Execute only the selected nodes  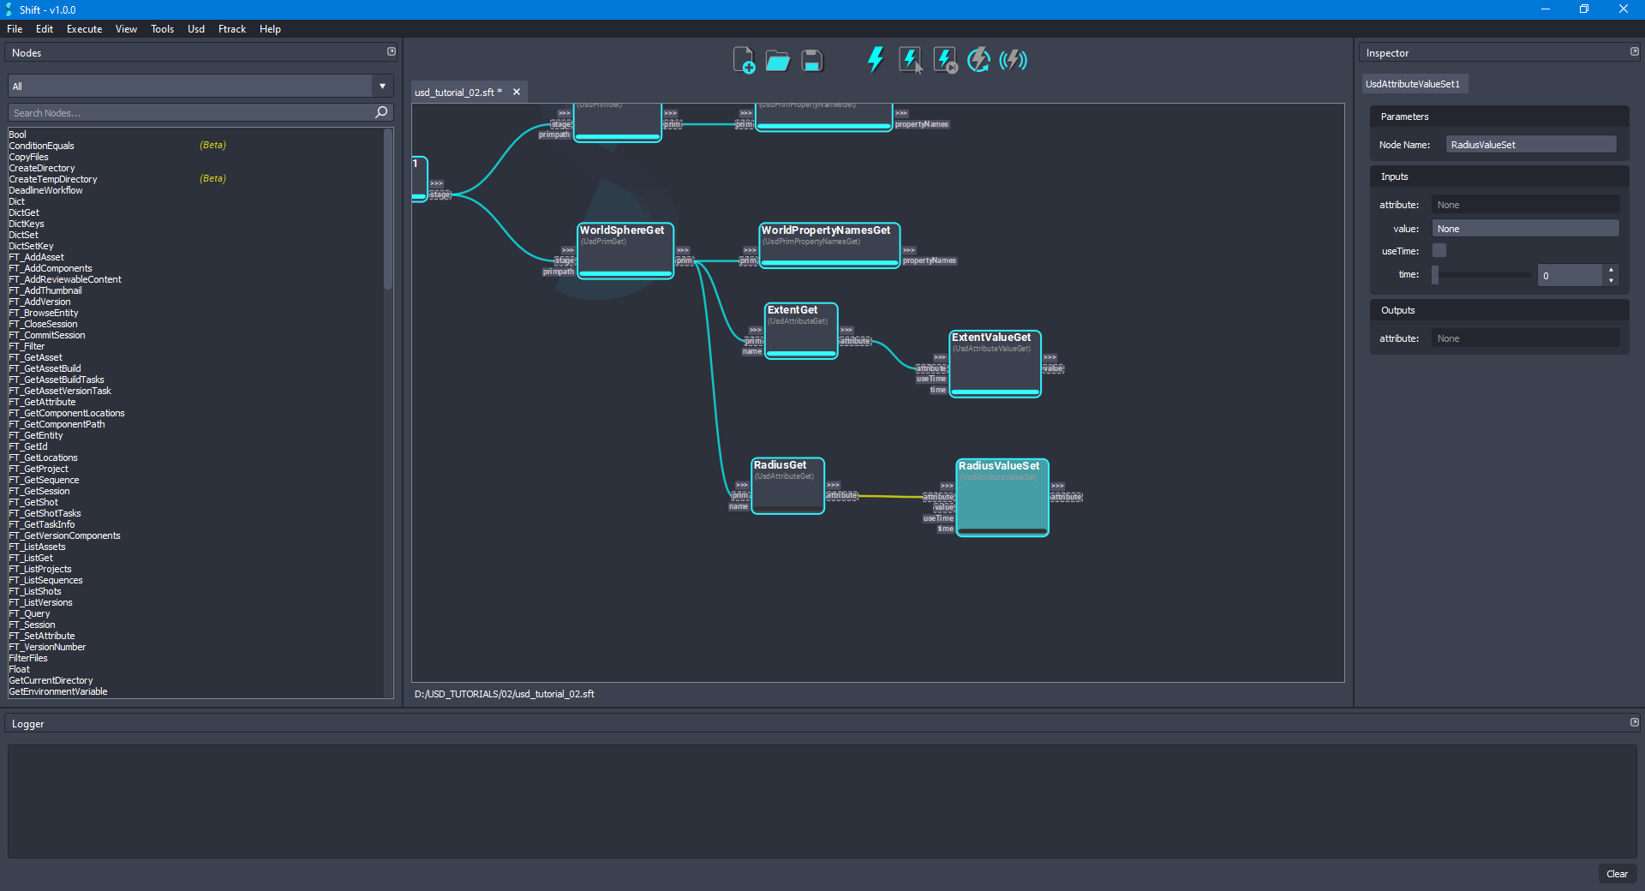pos(909,59)
